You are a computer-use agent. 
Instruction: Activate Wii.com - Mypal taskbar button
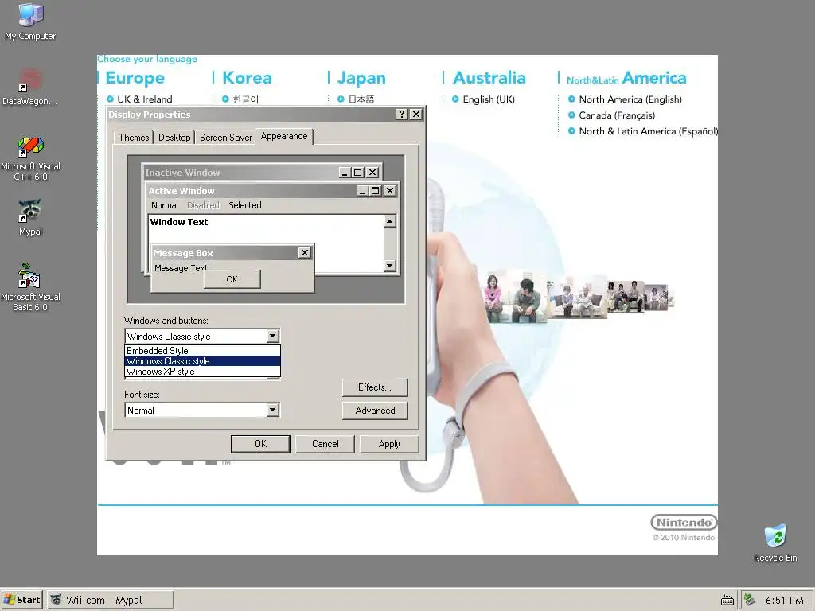[x=110, y=600]
